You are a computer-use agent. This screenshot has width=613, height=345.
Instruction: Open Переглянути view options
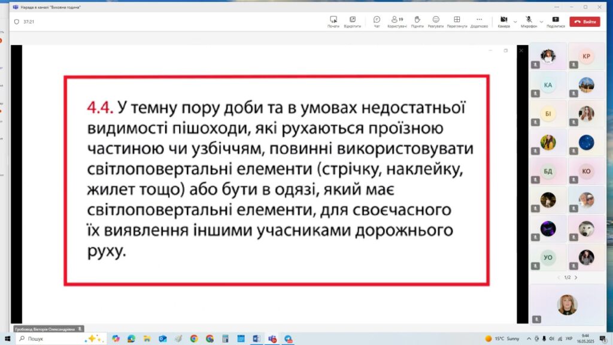[457, 22]
